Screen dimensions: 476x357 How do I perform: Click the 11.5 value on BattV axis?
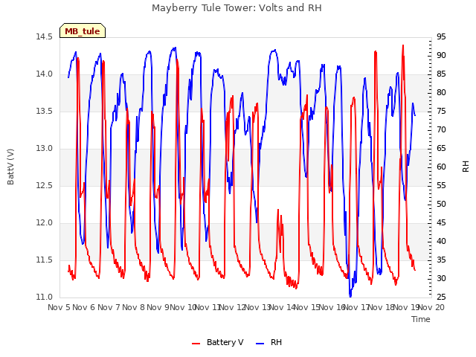[x=45, y=260]
